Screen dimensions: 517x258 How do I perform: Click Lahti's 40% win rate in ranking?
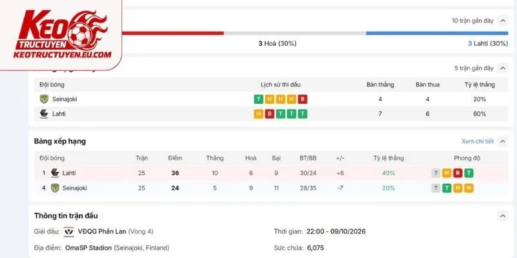[x=388, y=173]
